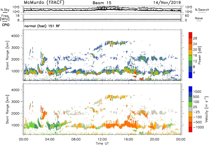Select the N.Sky legend label
Viewport: 209px width, 145px height.
tap(5, 10)
